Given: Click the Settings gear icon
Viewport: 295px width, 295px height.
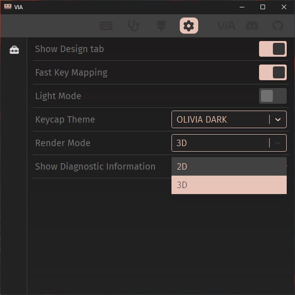Looking at the screenshot, I should (189, 26).
